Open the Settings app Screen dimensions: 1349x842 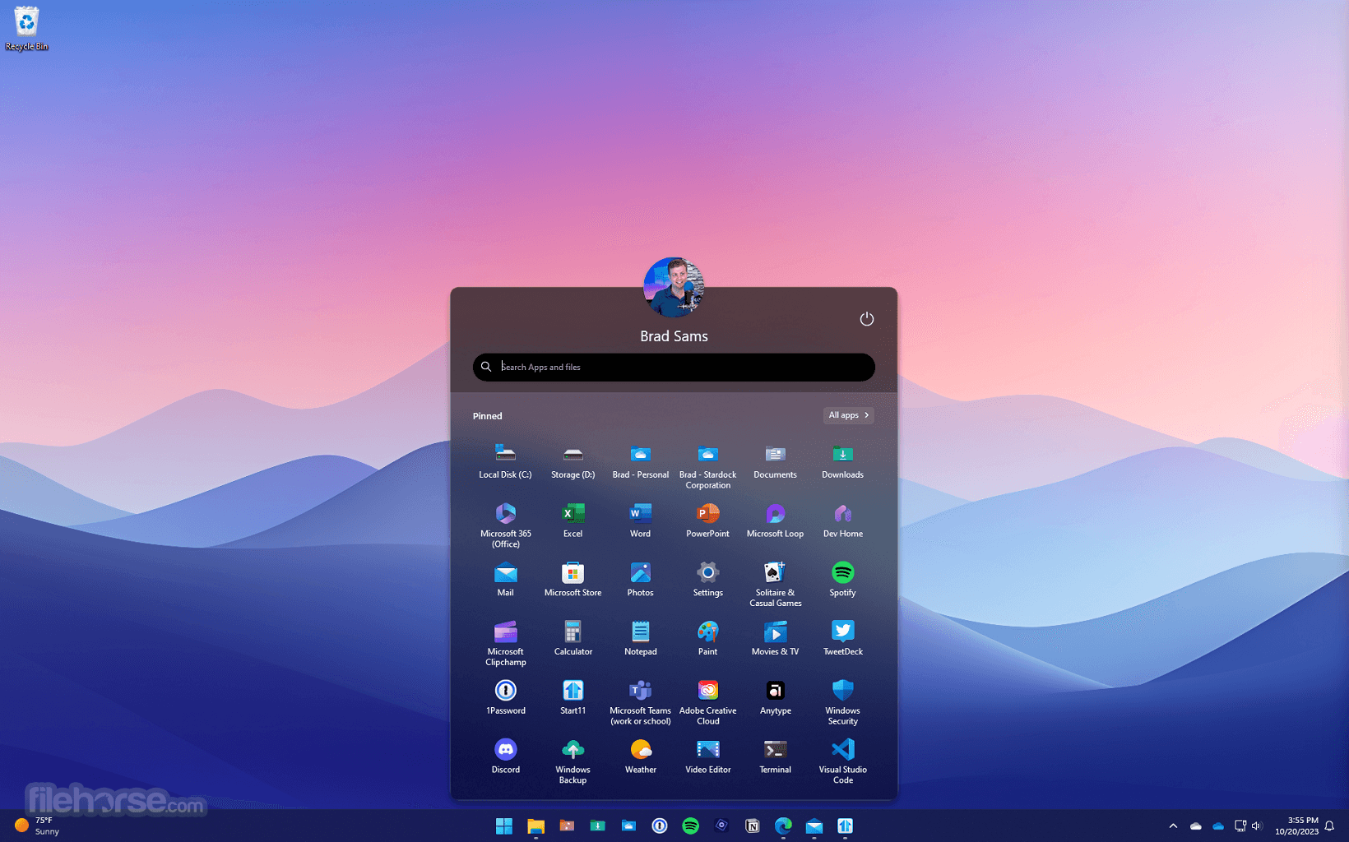point(707,580)
